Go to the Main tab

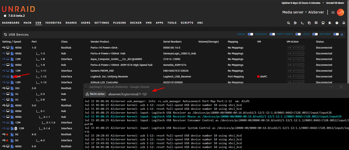coord(27,23)
